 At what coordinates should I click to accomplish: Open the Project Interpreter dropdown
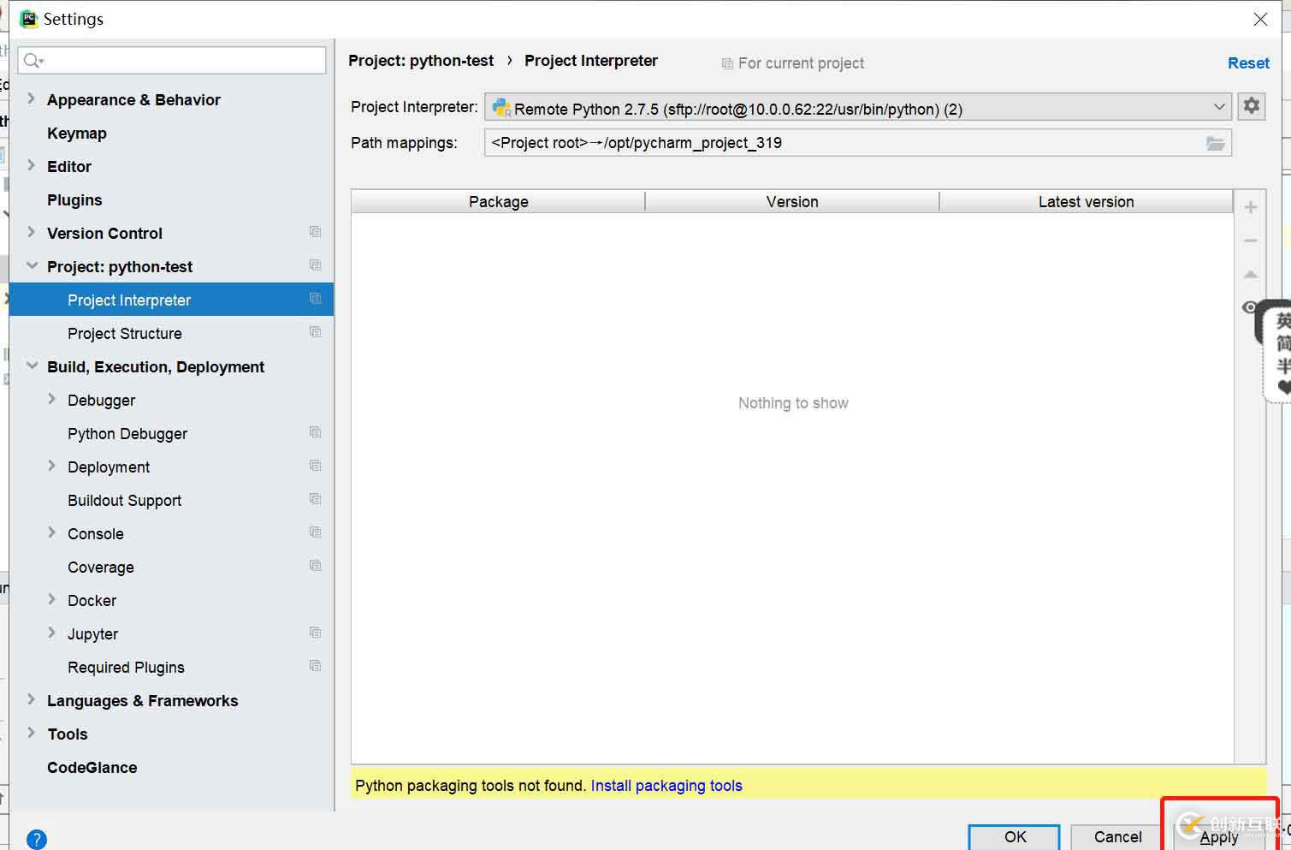coord(858,107)
